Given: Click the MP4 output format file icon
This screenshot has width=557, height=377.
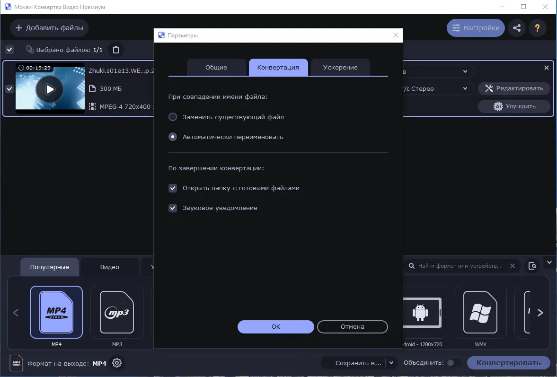Looking at the screenshot, I should pos(17,363).
